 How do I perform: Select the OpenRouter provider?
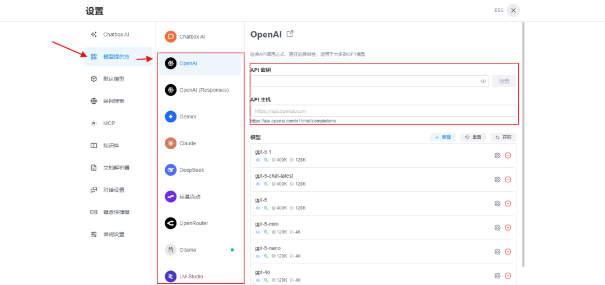tap(200, 223)
